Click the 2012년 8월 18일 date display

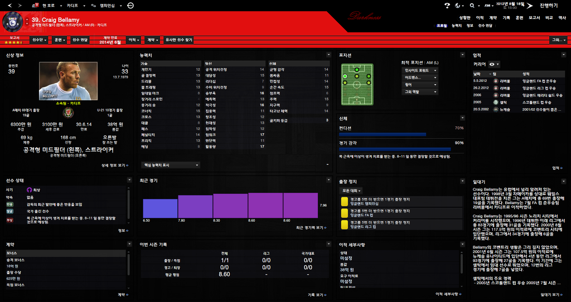pos(510,4)
